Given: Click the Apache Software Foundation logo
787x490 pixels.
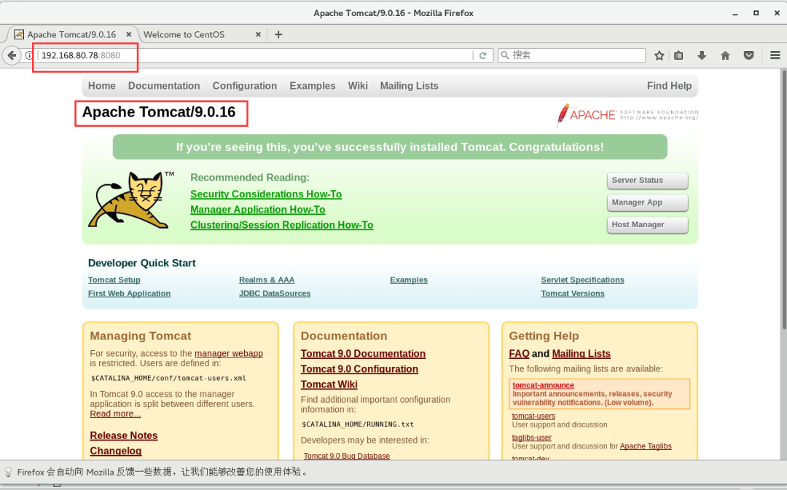Looking at the screenshot, I should (627, 115).
